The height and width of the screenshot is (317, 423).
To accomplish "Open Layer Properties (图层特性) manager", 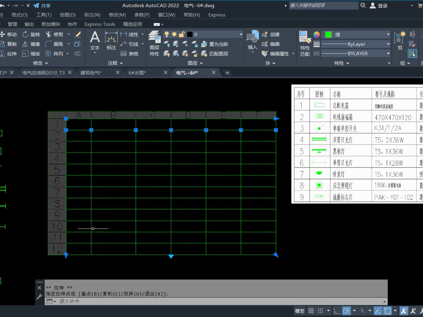I will point(154,44).
